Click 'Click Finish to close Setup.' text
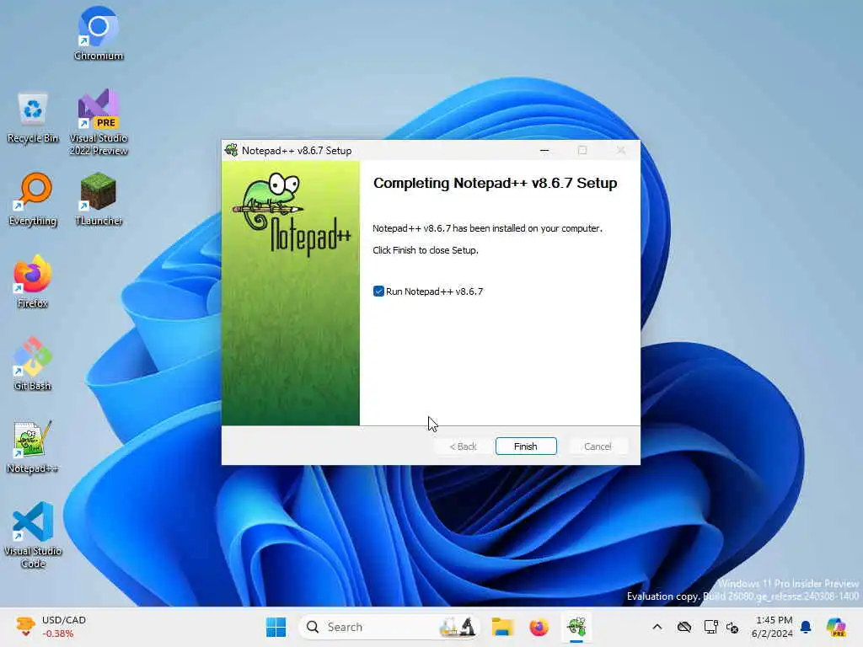Screen dimensions: 863x647 coord(426,250)
